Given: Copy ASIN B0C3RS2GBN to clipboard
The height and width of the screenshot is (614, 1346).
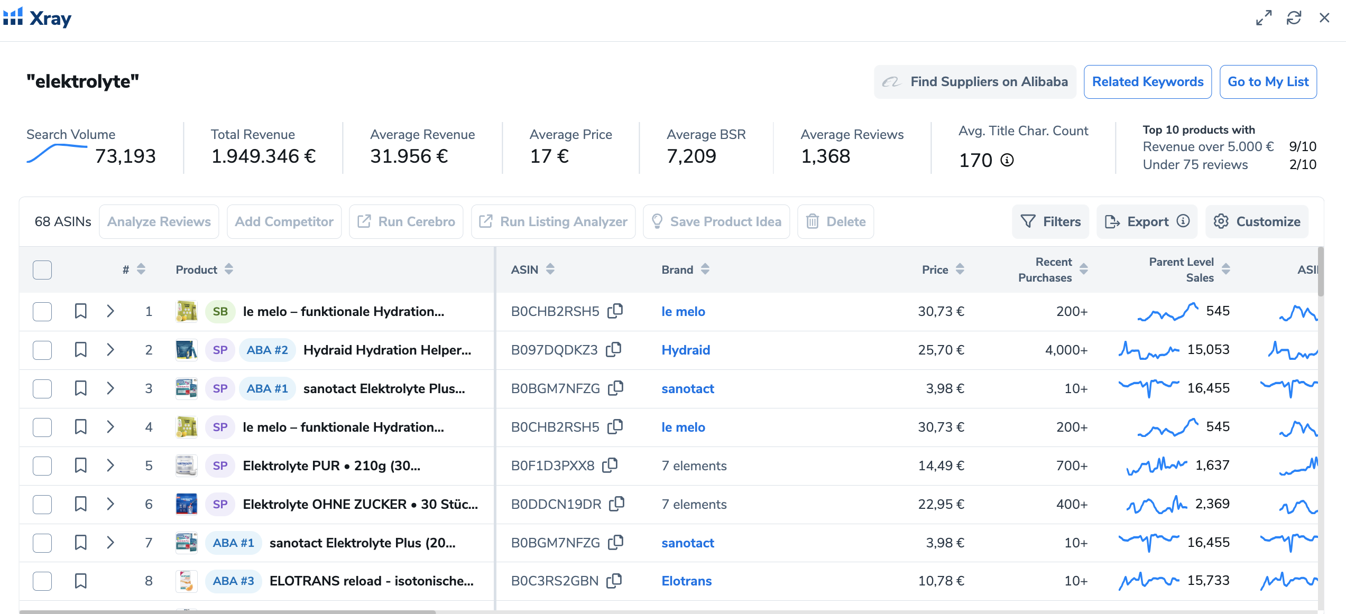Looking at the screenshot, I should [x=614, y=580].
